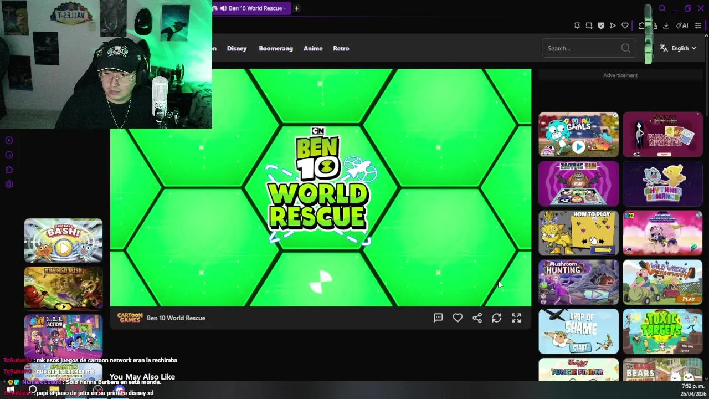Click the Ben 10 World Rescue game canvas

tap(321, 188)
